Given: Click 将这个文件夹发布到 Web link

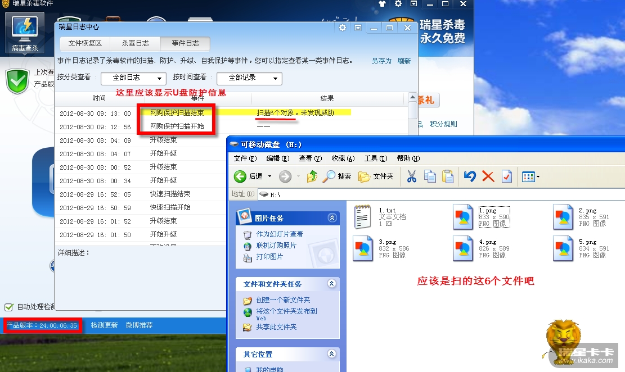Looking at the screenshot, I should (286, 314).
